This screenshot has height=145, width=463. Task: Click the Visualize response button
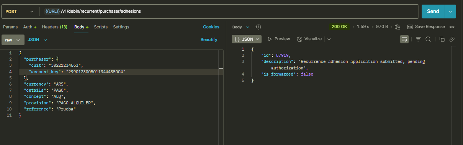(x=309, y=39)
